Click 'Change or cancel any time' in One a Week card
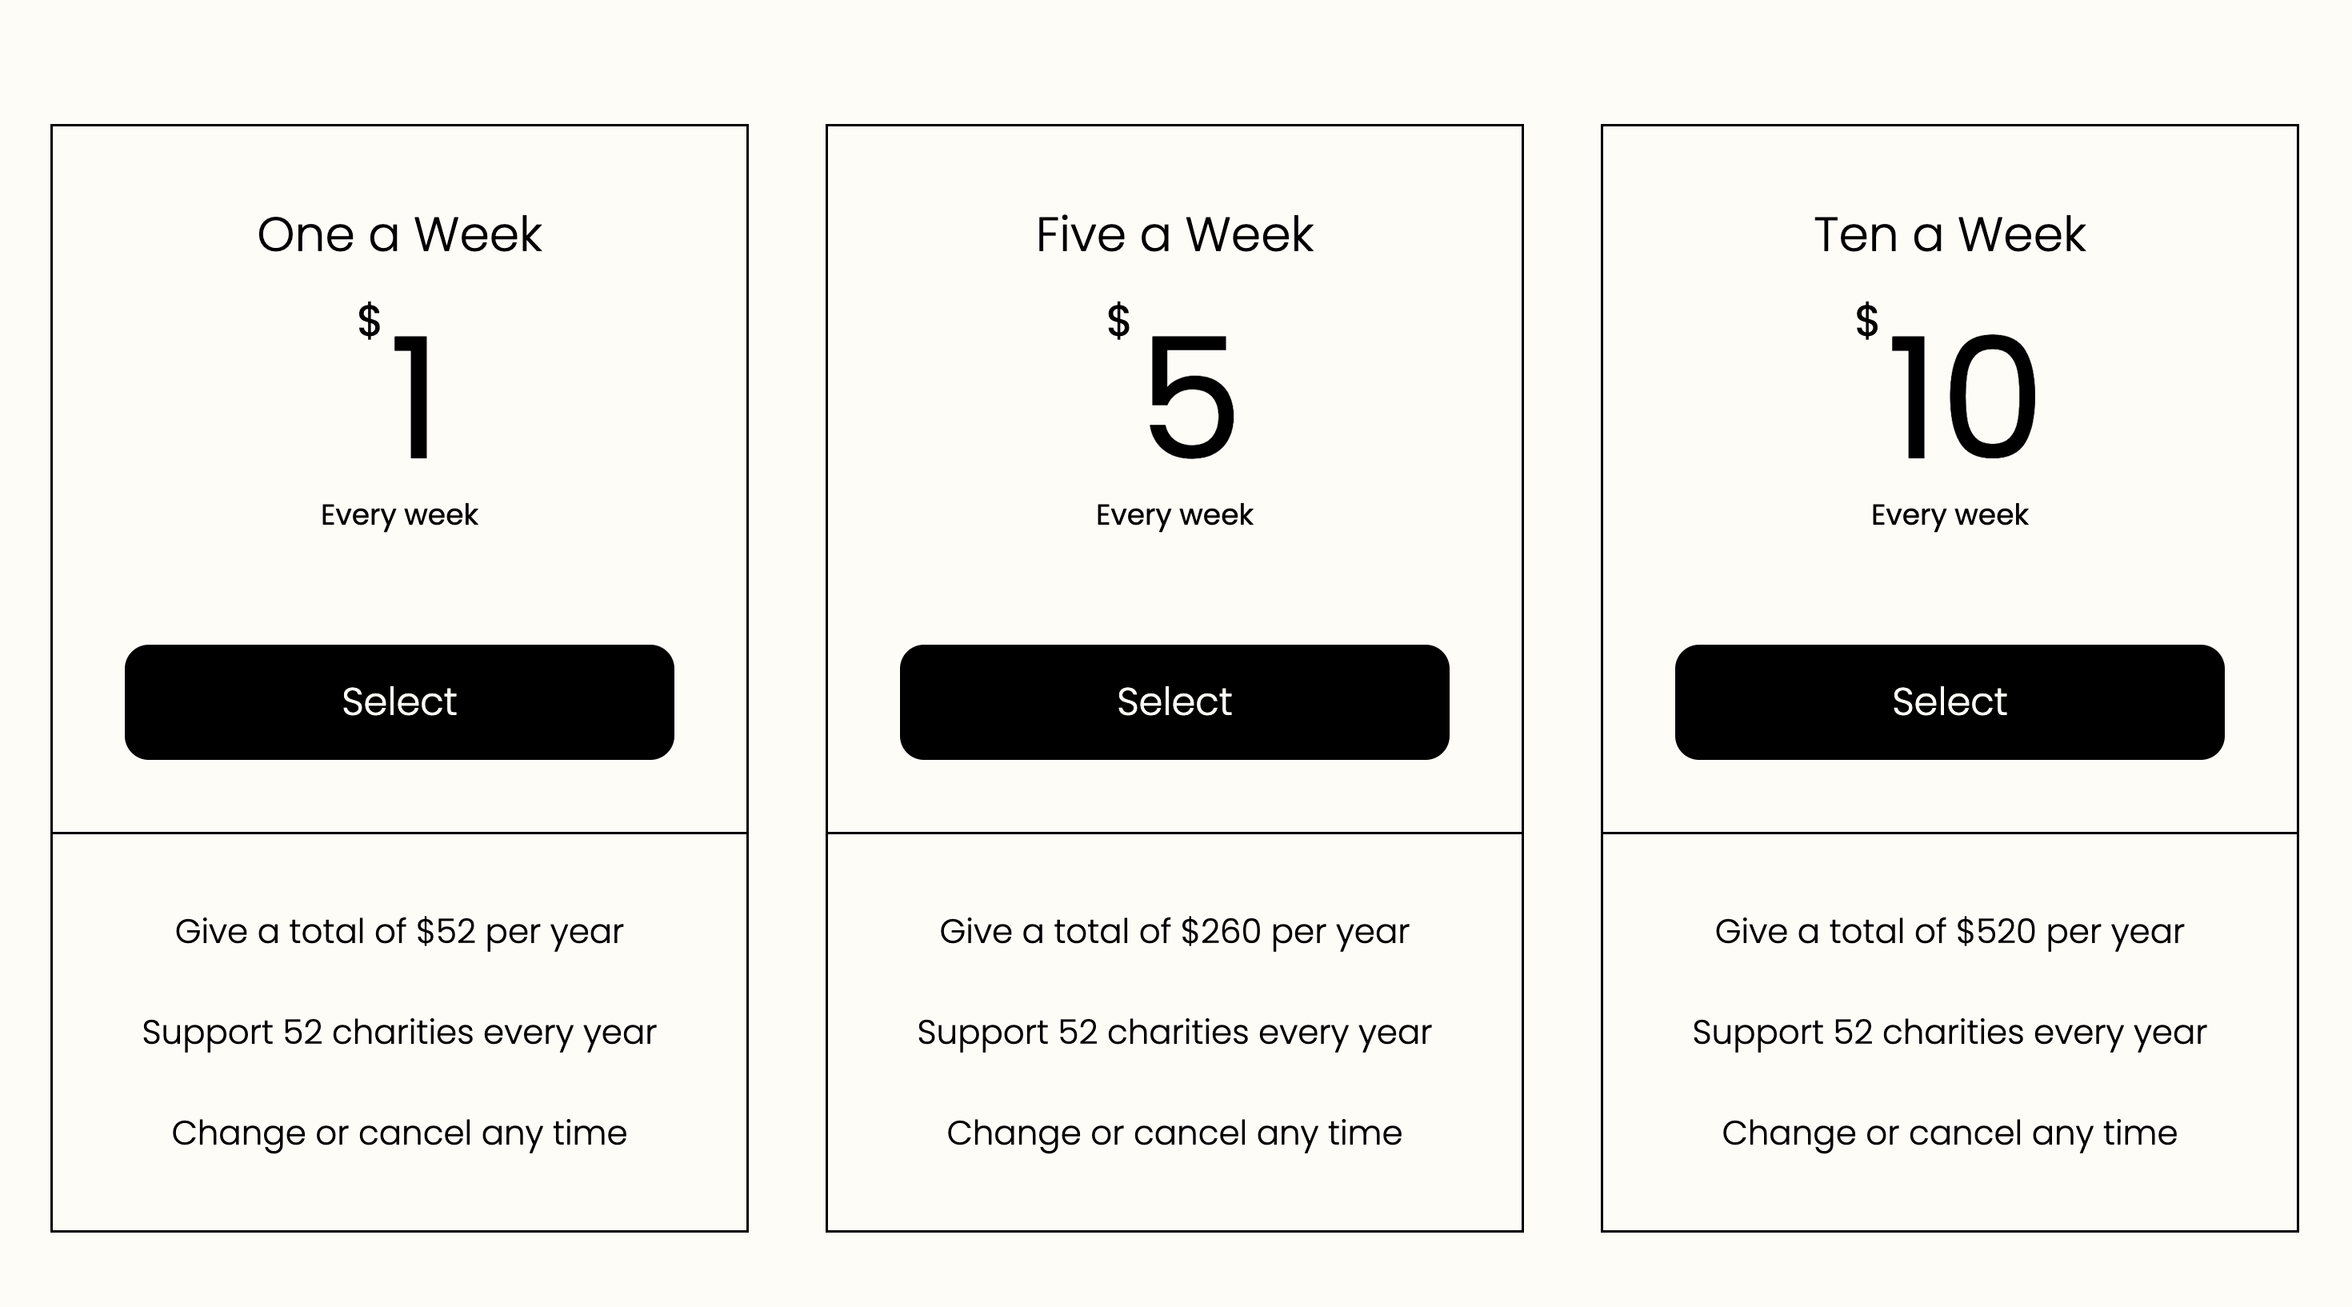Viewport: 2352px width, 1307px height. click(x=399, y=1133)
